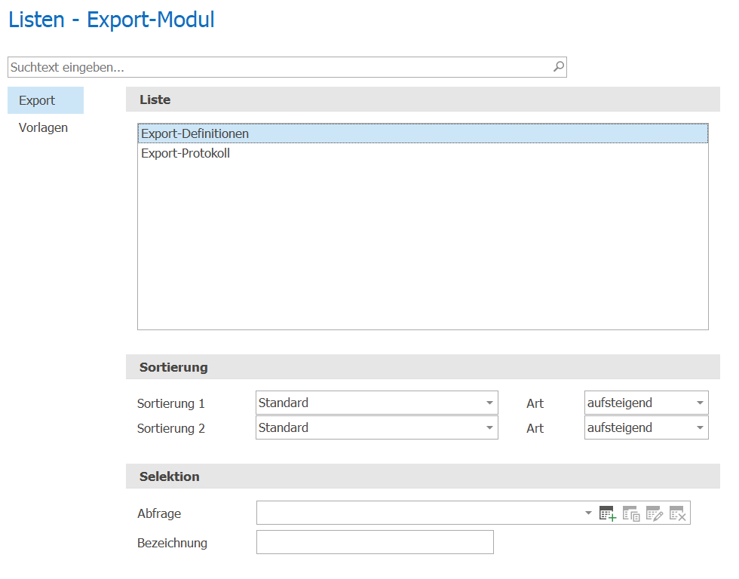Copy the selected Abfrage query
This screenshot has width=739, height=579.
(631, 513)
